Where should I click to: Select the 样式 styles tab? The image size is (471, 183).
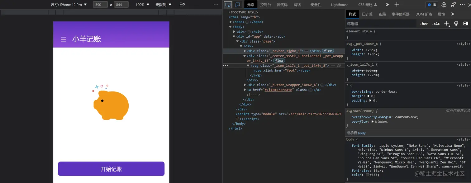point(352,14)
